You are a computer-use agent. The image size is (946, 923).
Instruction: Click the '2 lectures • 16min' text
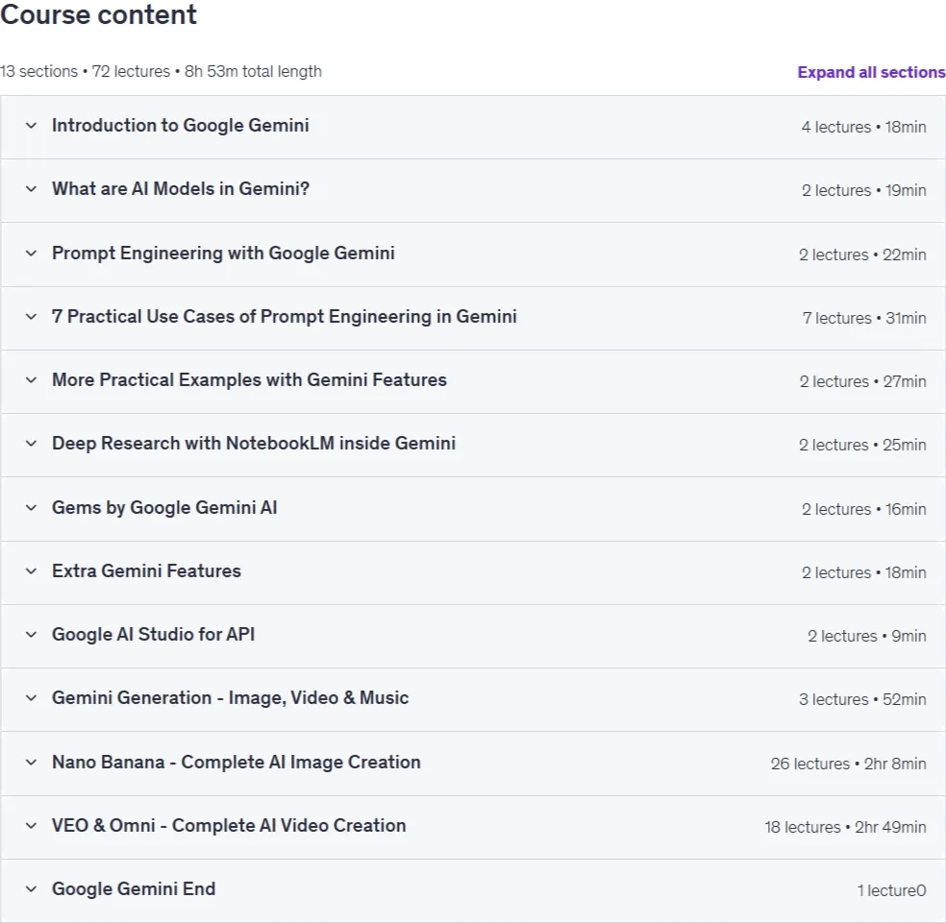[x=863, y=509]
